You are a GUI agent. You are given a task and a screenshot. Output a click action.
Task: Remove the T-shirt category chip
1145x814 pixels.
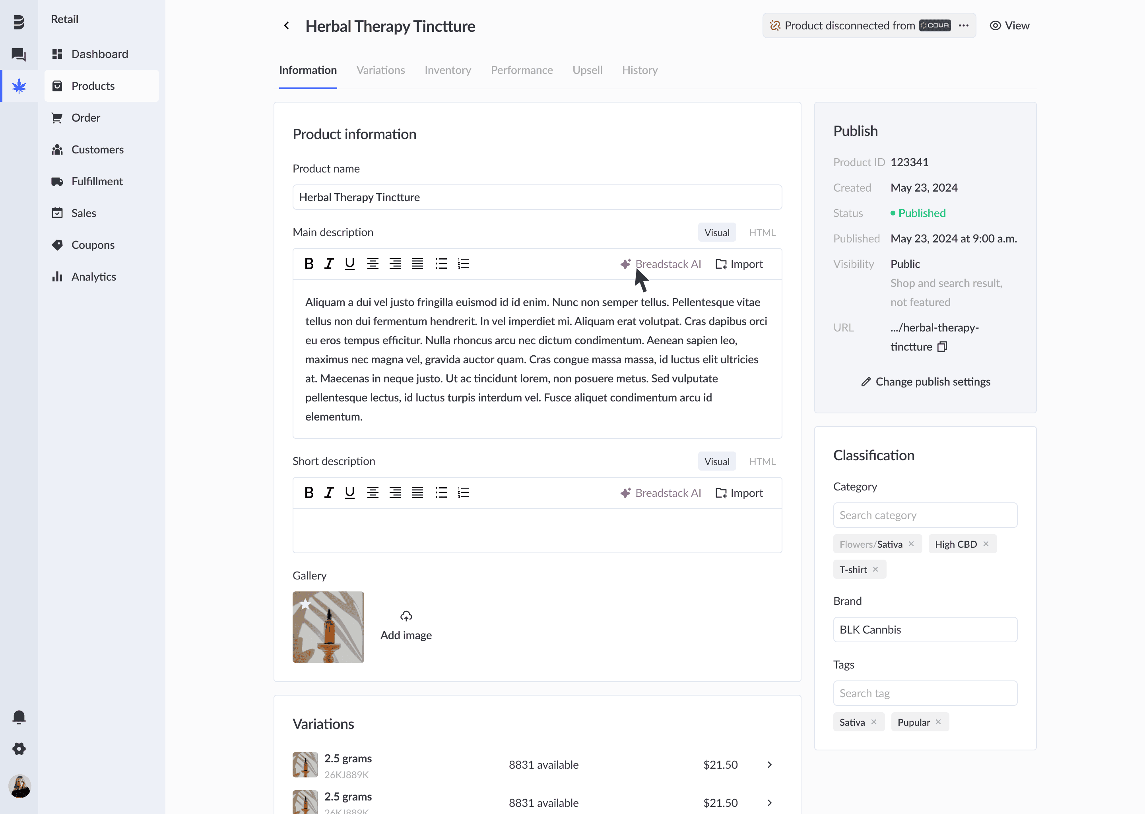tap(875, 570)
